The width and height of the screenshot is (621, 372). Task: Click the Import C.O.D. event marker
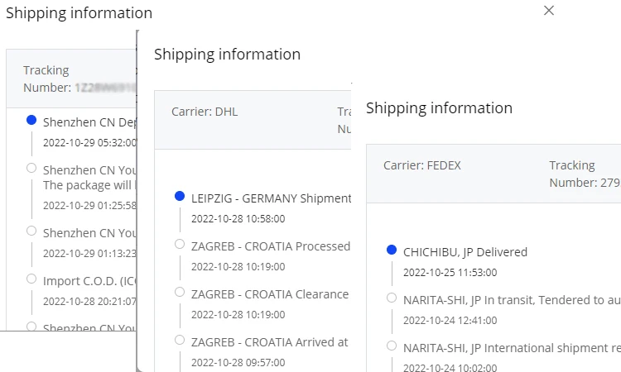pos(31,279)
